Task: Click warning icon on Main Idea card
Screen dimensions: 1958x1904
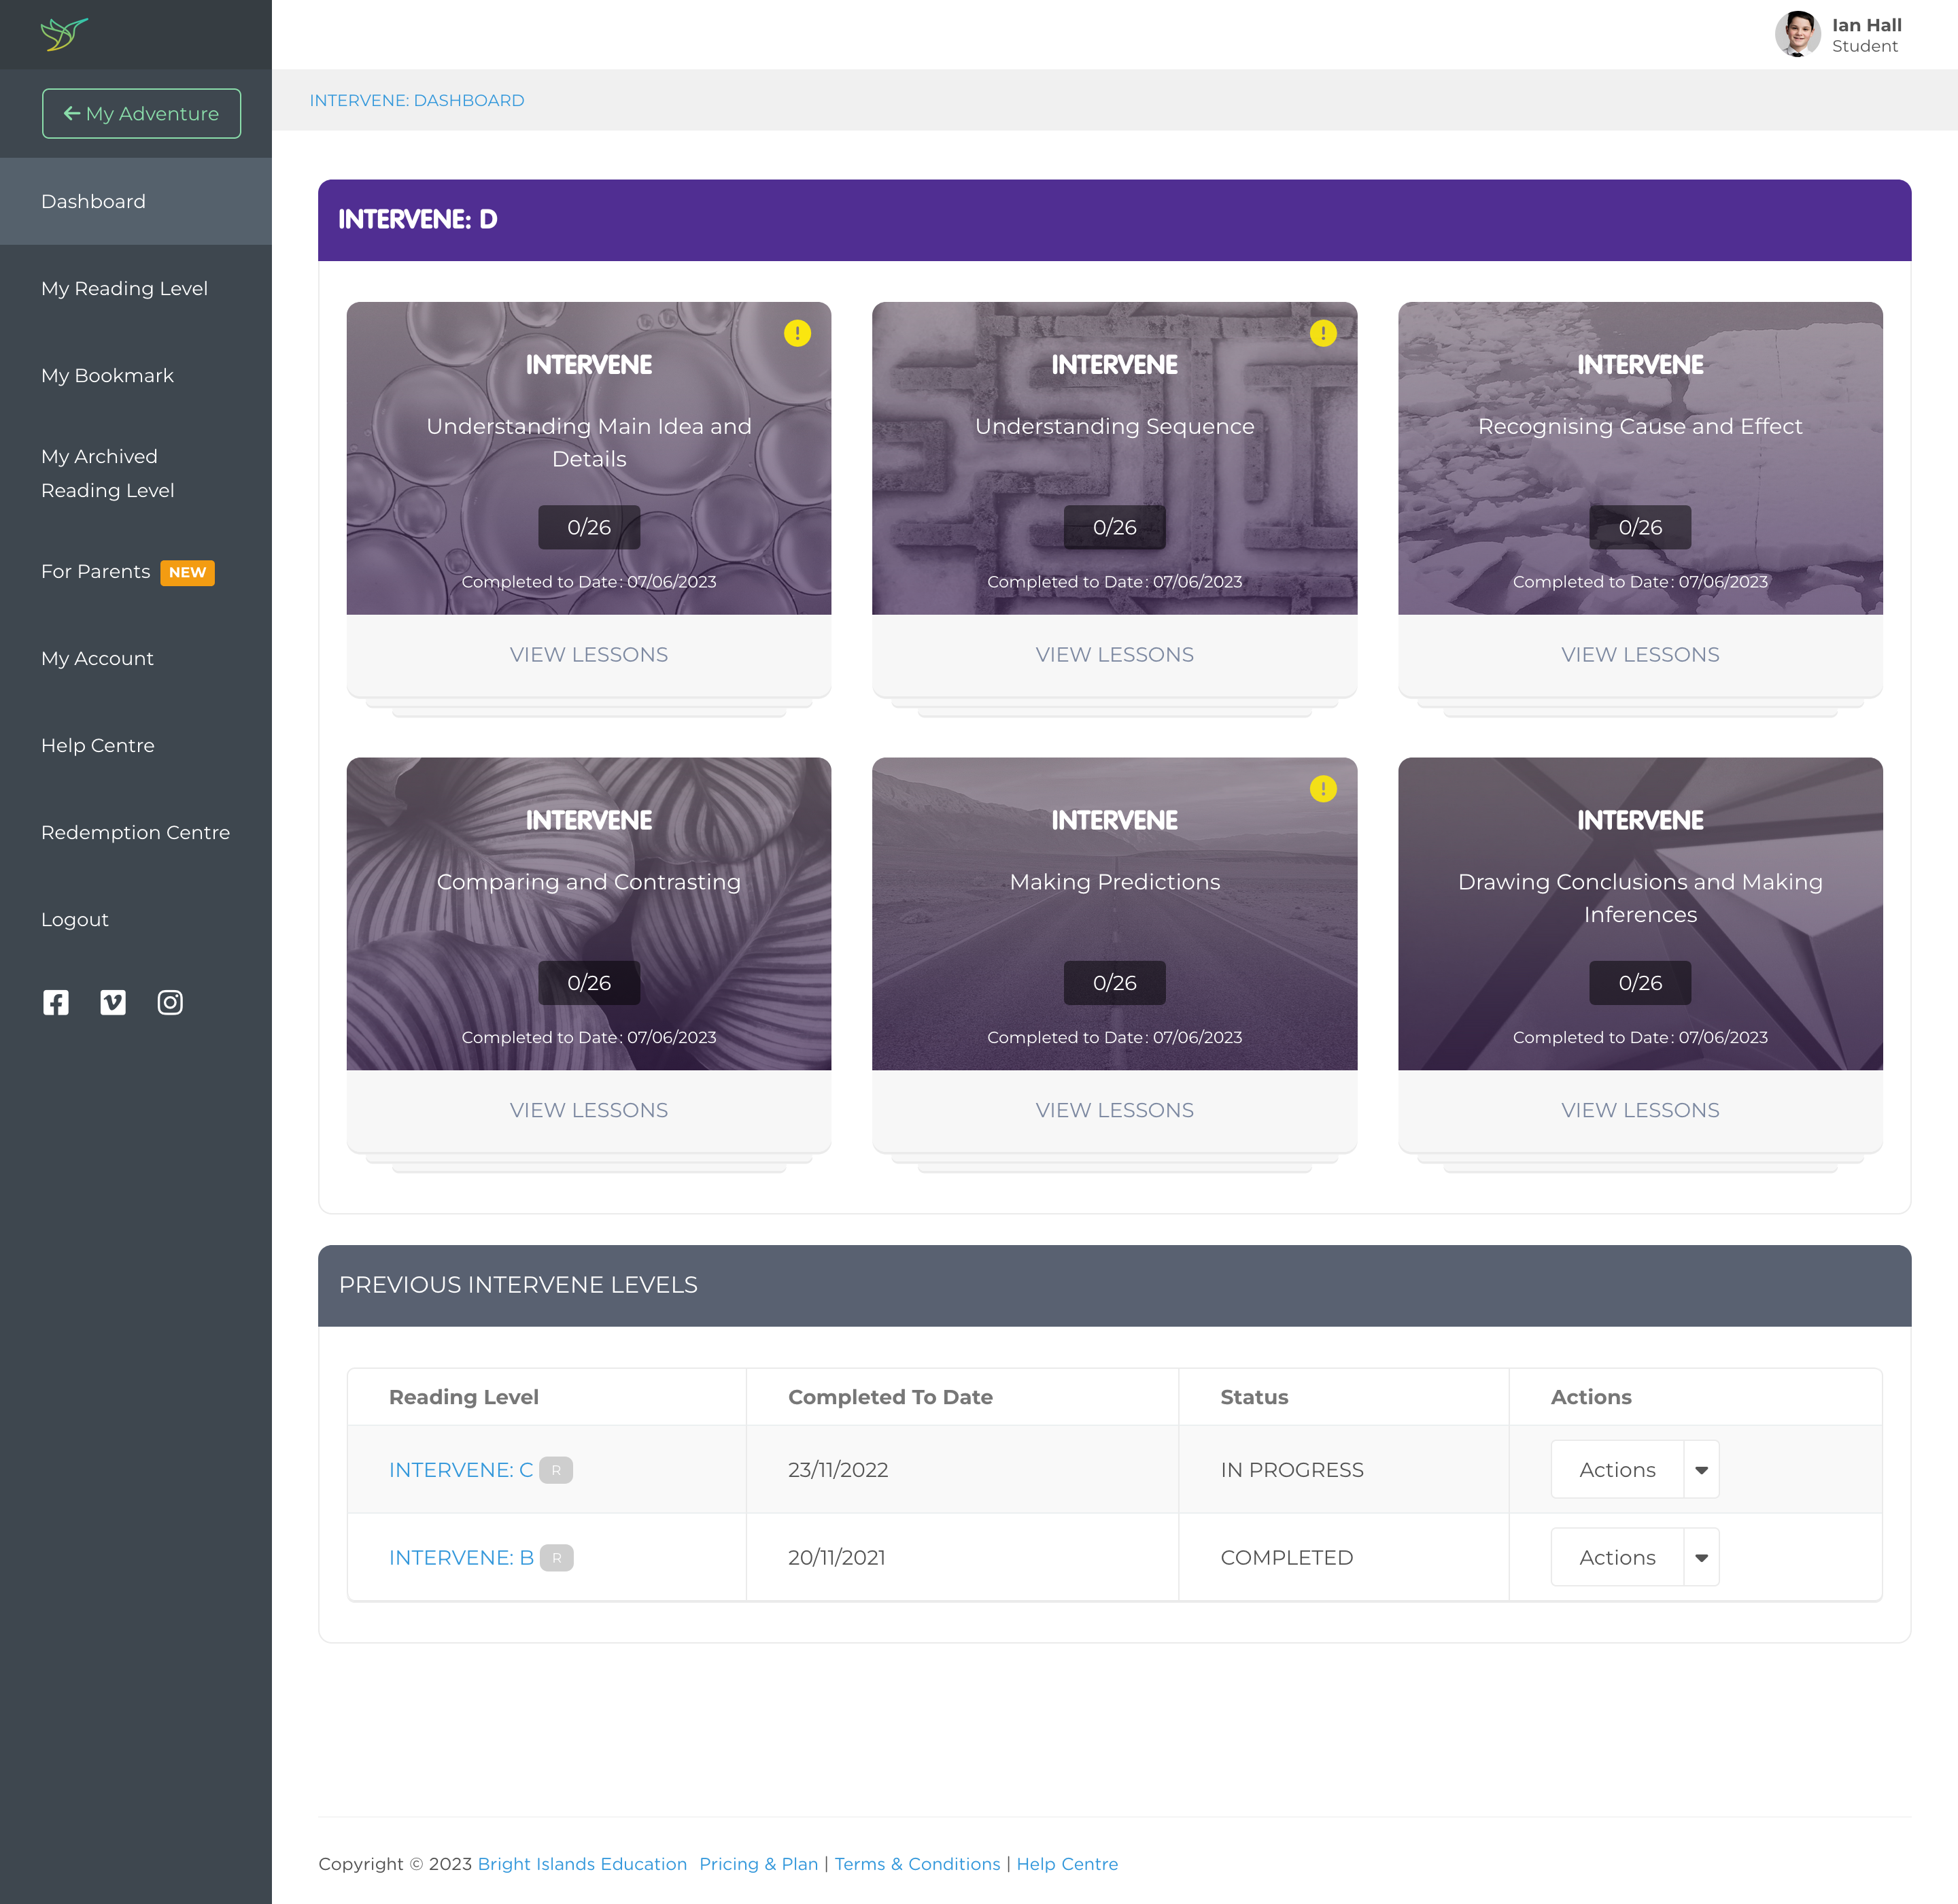Action: pos(797,333)
